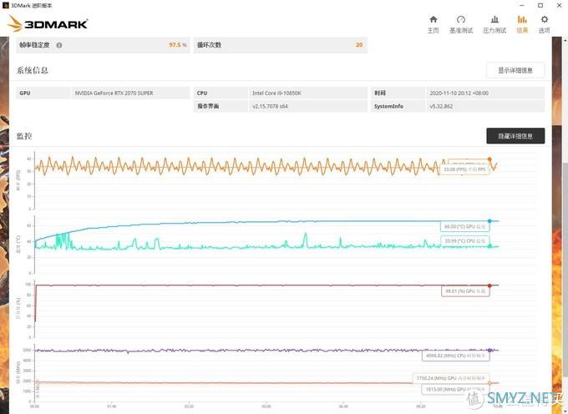
Task: Click the GPU label cell in system info
Action: pos(43,93)
